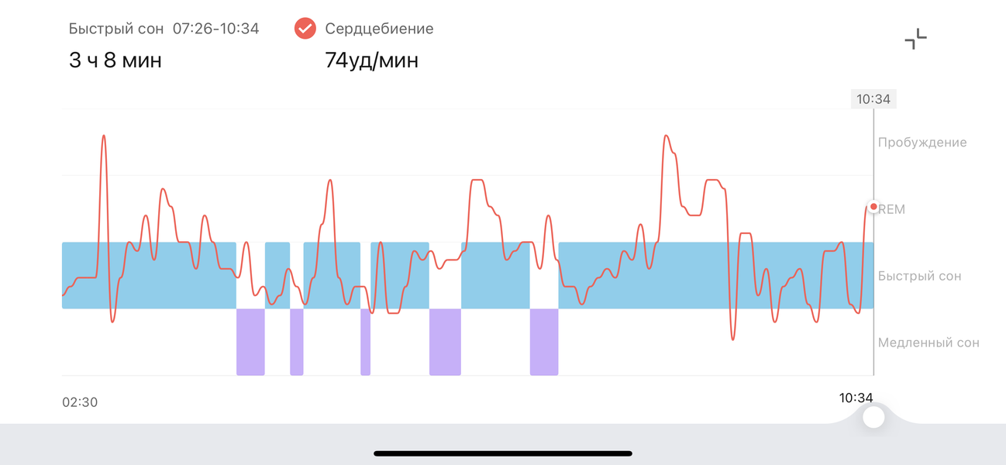Tap the red dot ending the heart-rate line

(873, 207)
